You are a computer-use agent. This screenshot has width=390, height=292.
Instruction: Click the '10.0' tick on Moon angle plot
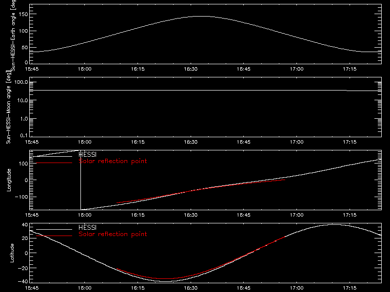(22, 100)
